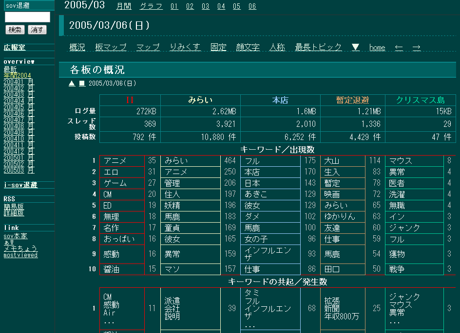
Task: Open the 月間 monthly view link
Action: click(x=124, y=6)
